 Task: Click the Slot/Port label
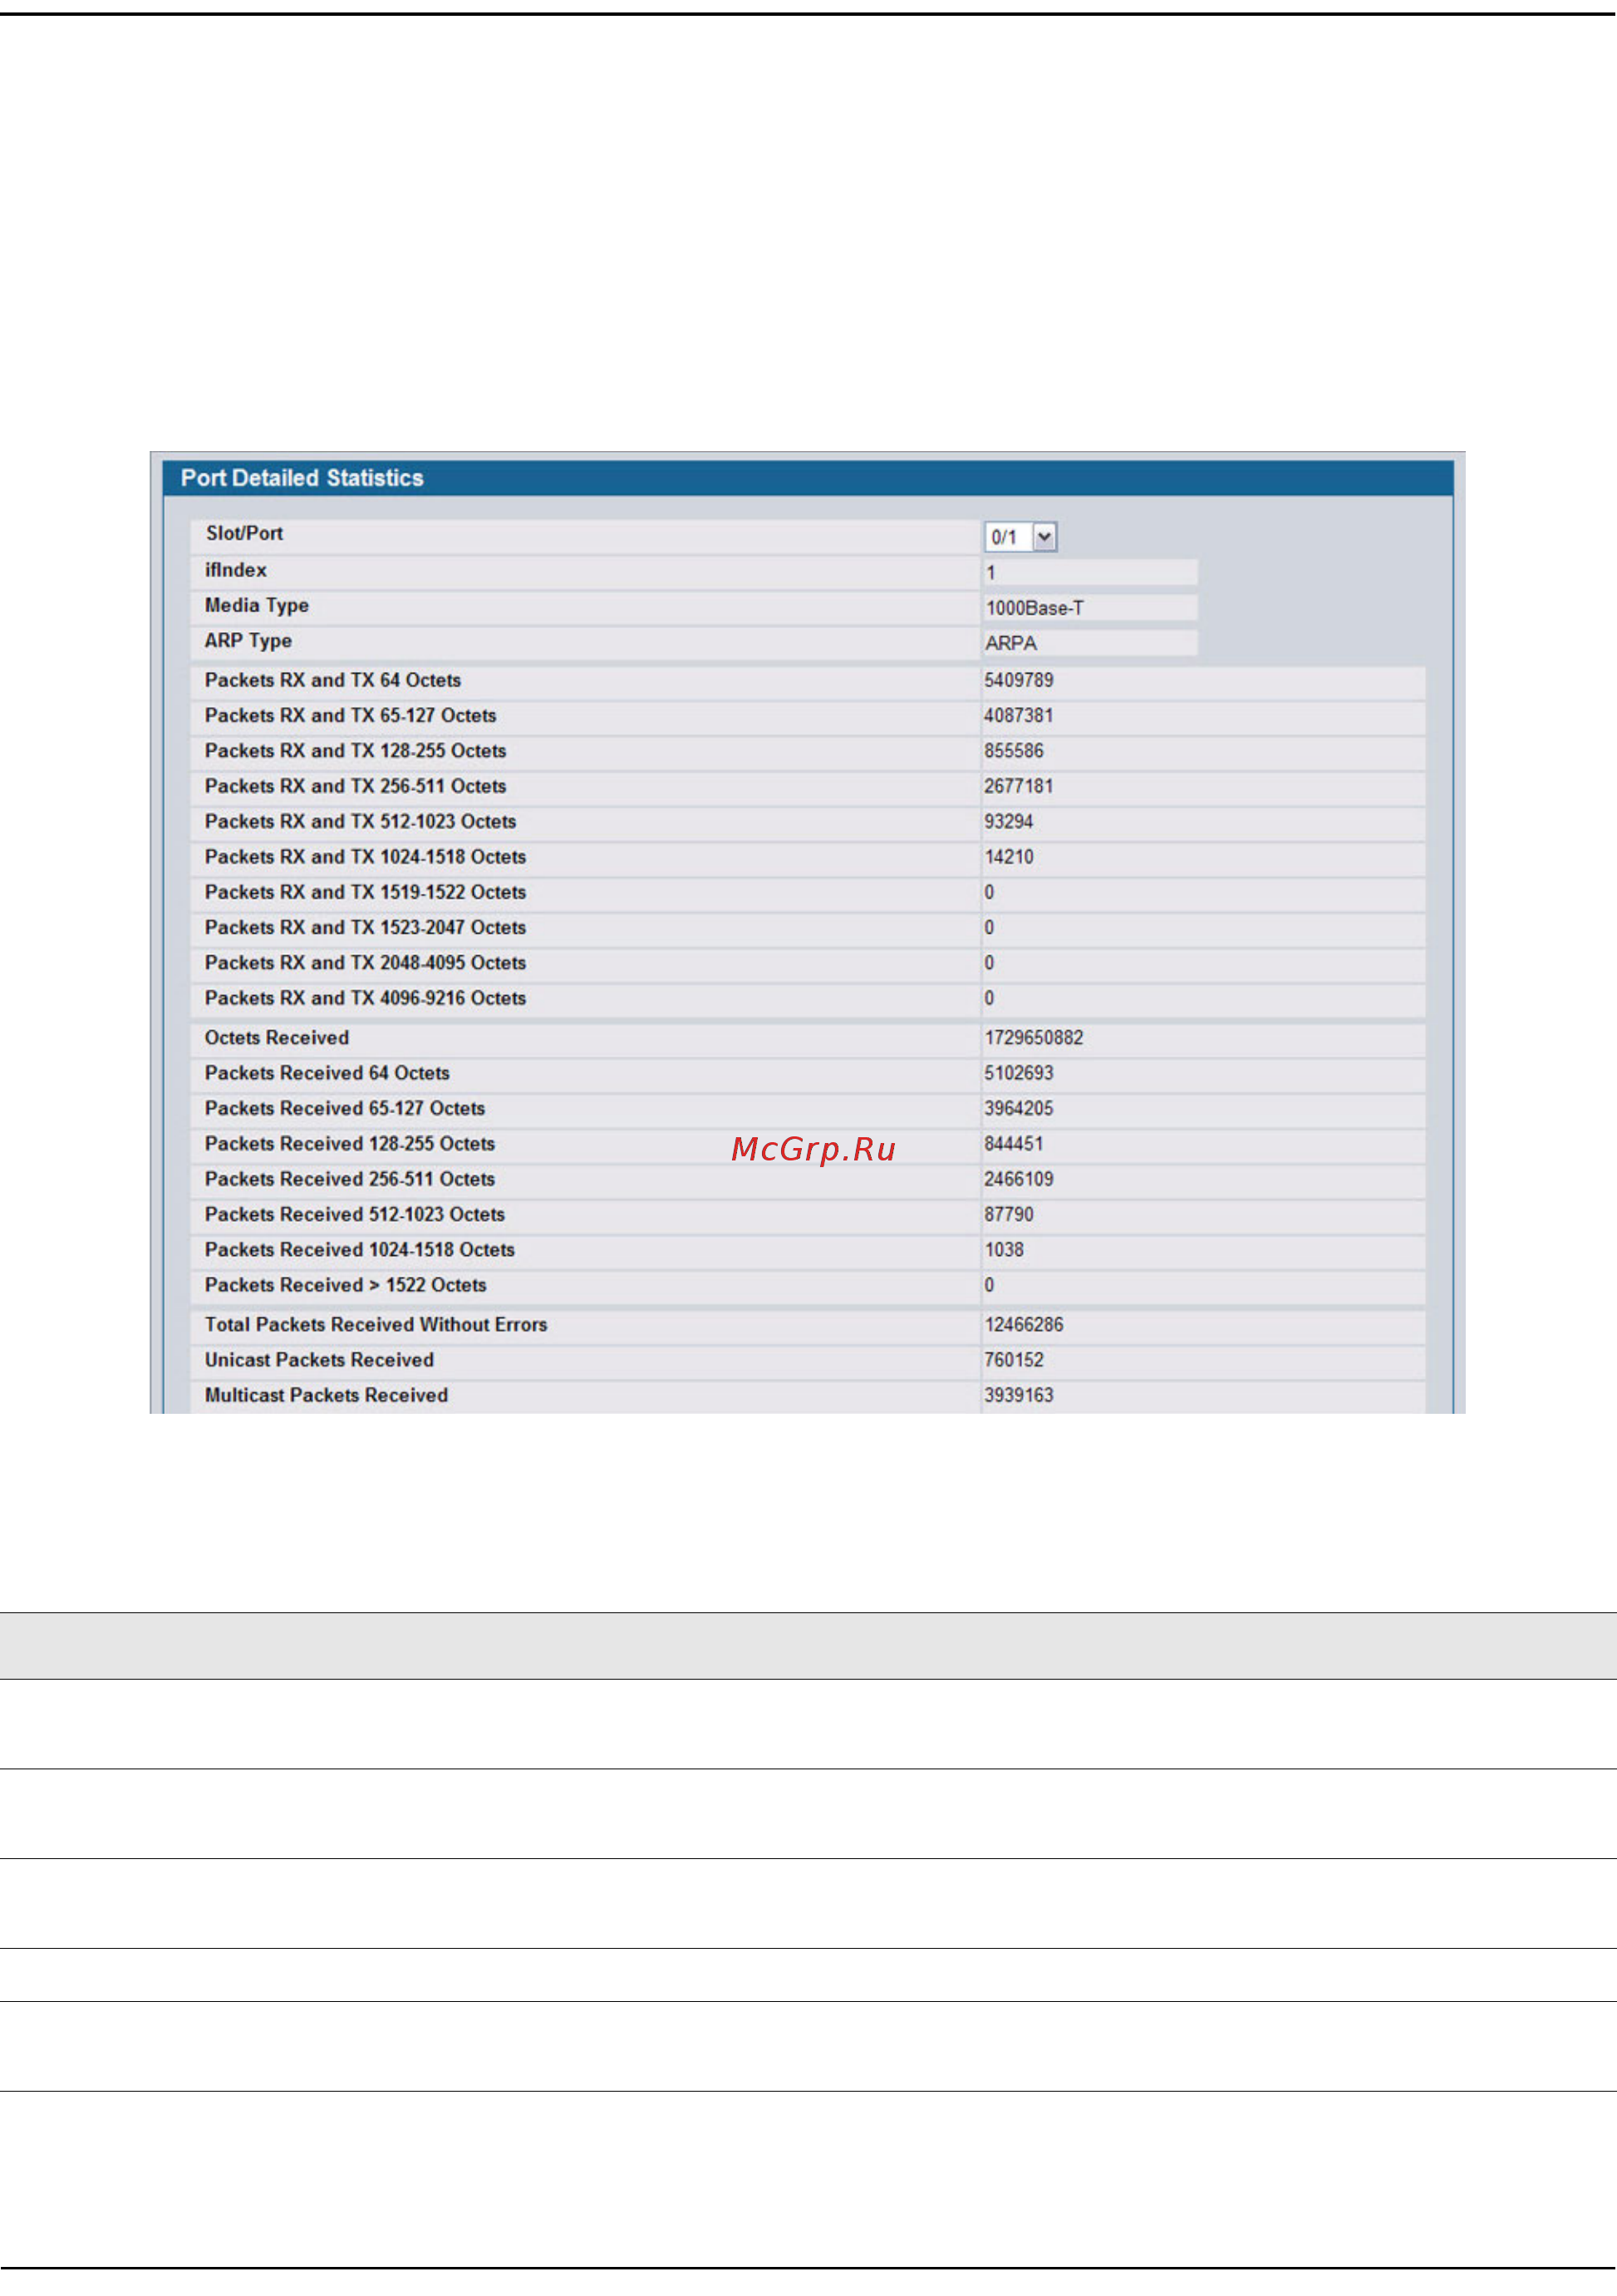[244, 533]
